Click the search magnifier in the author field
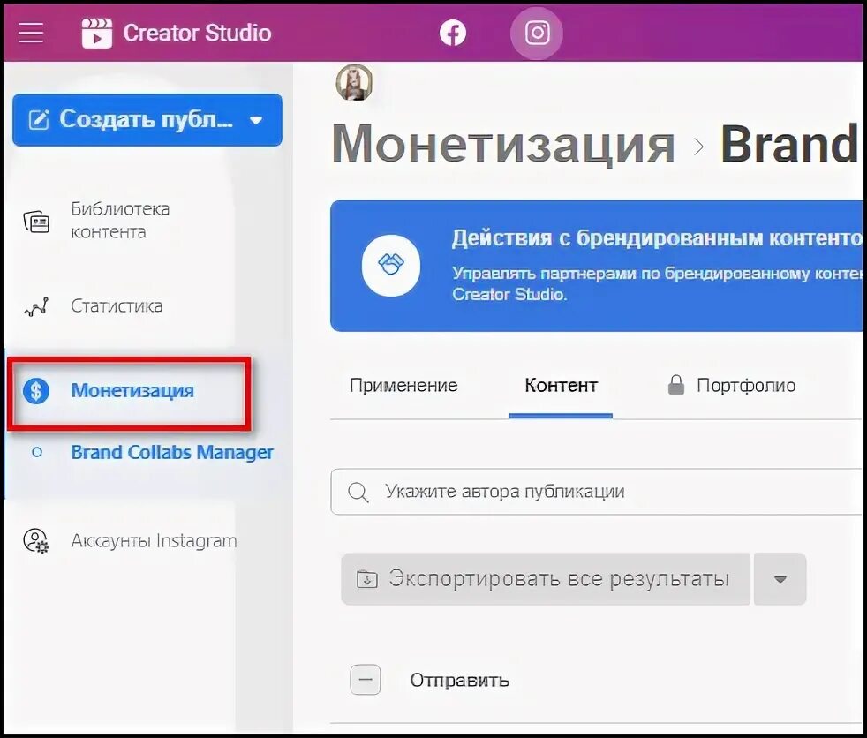 (358, 492)
